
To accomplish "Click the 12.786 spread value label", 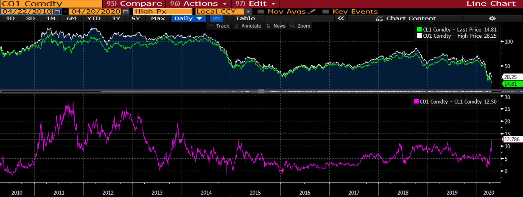I will pyautogui.click(x=512, y=139).
